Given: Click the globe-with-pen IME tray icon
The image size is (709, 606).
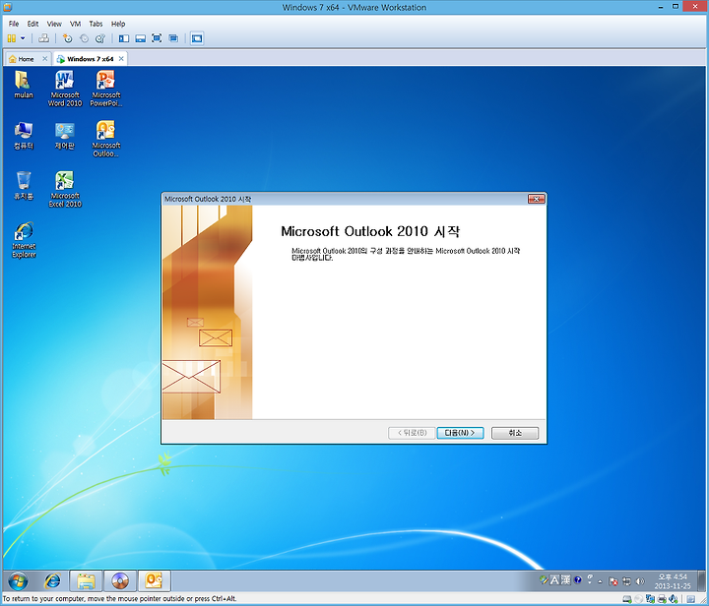Looking at the screenshot, I should click(x=544, y=579).
